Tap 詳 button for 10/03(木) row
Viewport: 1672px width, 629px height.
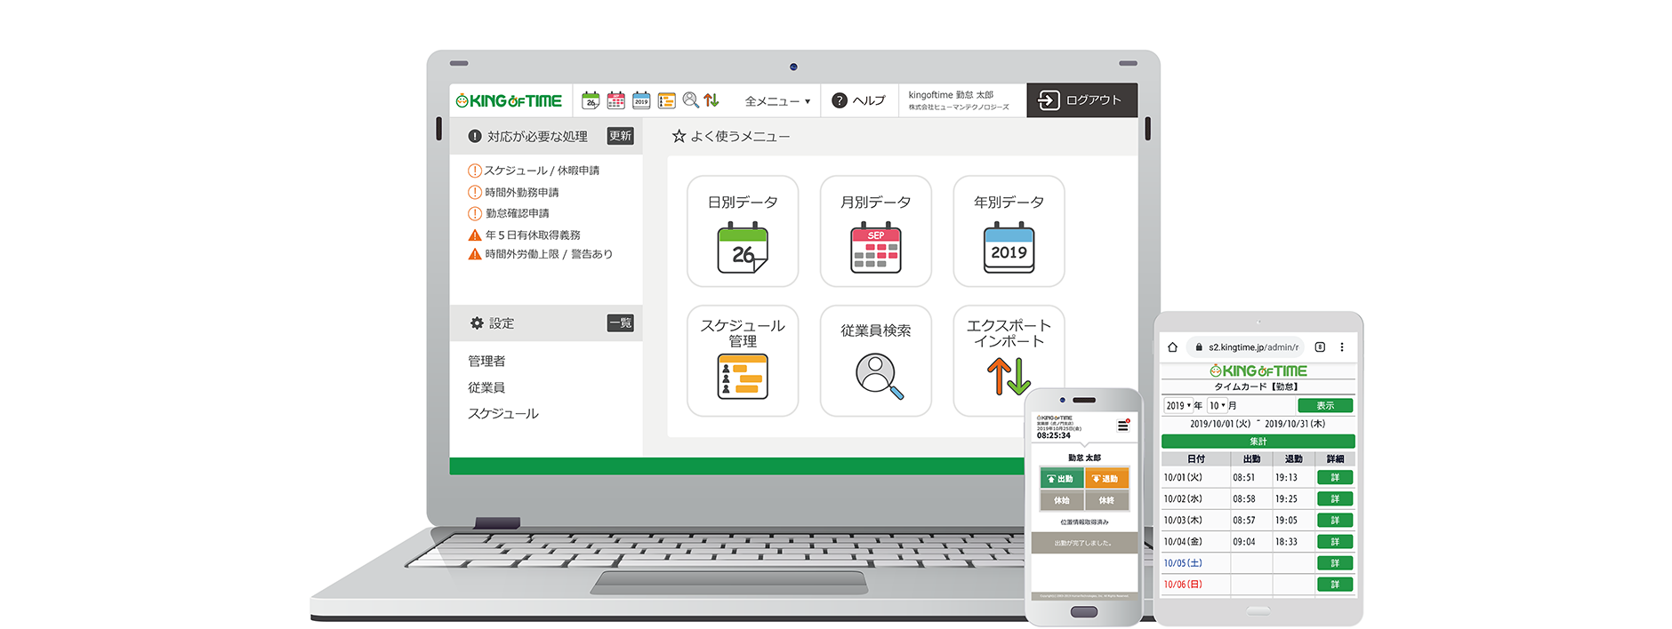point(1335,521)
